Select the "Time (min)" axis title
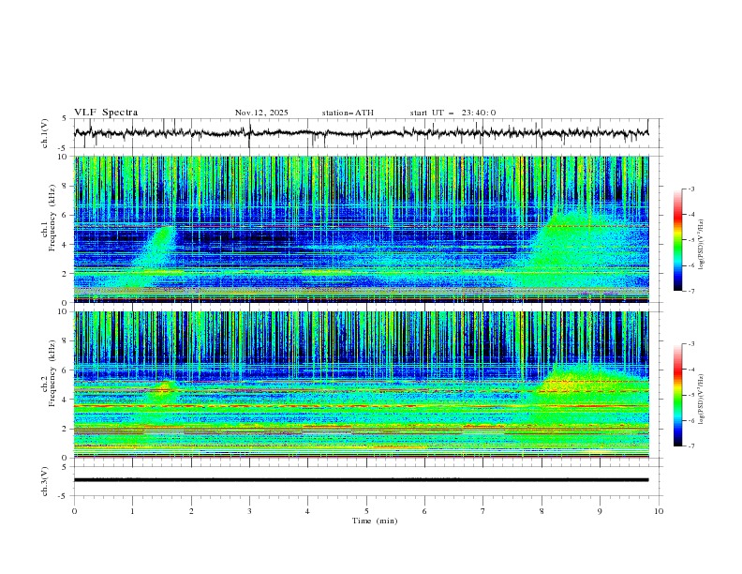This screenshot has width=742, height=574. point(375,521)
